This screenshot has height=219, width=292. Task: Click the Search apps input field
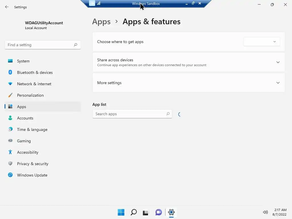point(132,114)
